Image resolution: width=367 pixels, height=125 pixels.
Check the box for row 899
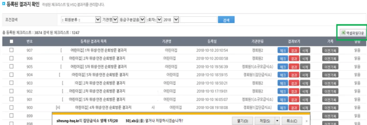click(12, 116)
